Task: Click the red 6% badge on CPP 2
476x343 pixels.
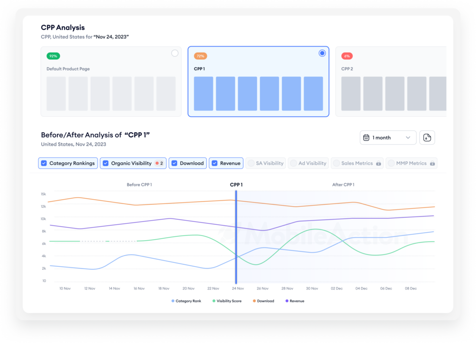Action: tap(347, 56)
